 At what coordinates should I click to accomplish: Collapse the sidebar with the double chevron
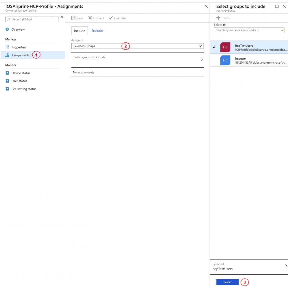click(x=62, y=17)
